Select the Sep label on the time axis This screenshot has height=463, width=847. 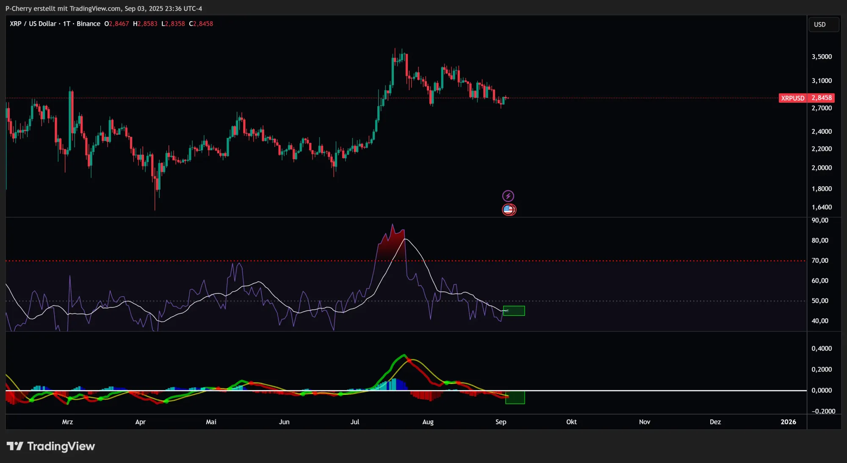coord(501,422)
